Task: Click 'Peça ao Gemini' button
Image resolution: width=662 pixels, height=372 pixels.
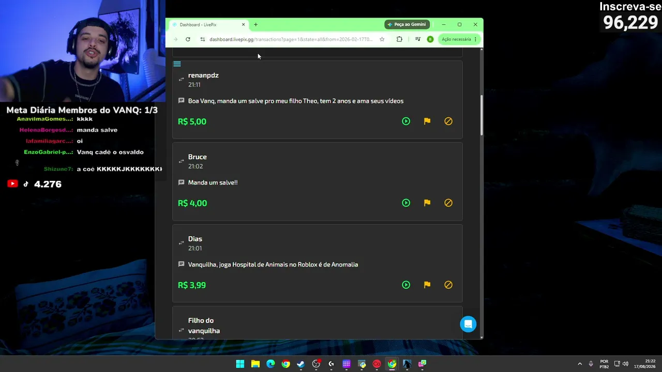Action: [x=407, y=24]
